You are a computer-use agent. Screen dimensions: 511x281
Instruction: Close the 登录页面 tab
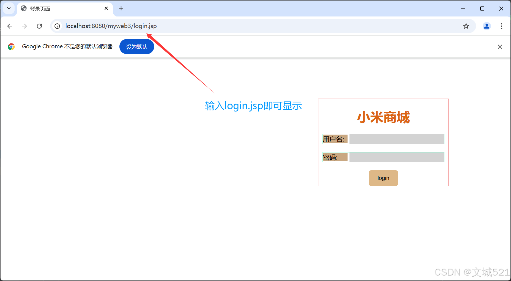tap(106, 8)
